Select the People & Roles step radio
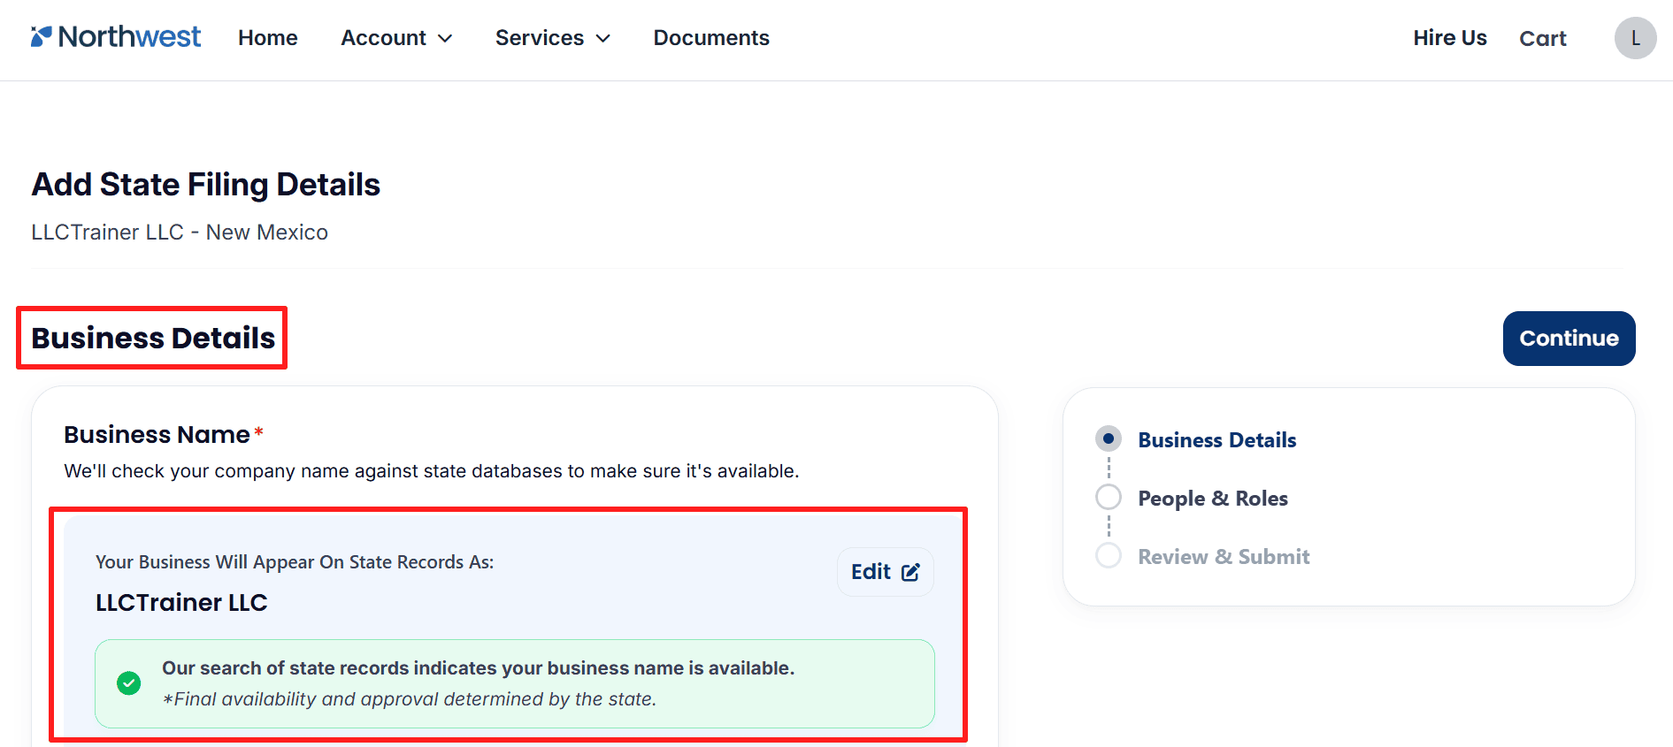 point(1109,497)
